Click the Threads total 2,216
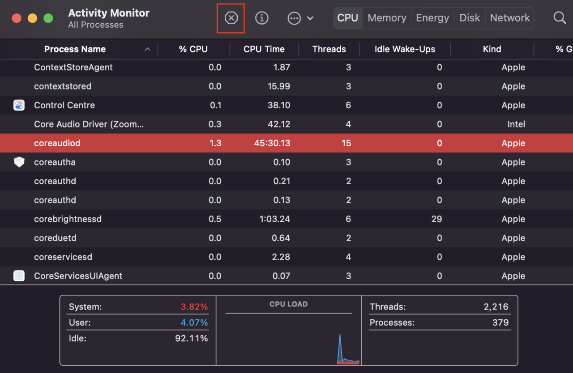 [x=496, y=307]
